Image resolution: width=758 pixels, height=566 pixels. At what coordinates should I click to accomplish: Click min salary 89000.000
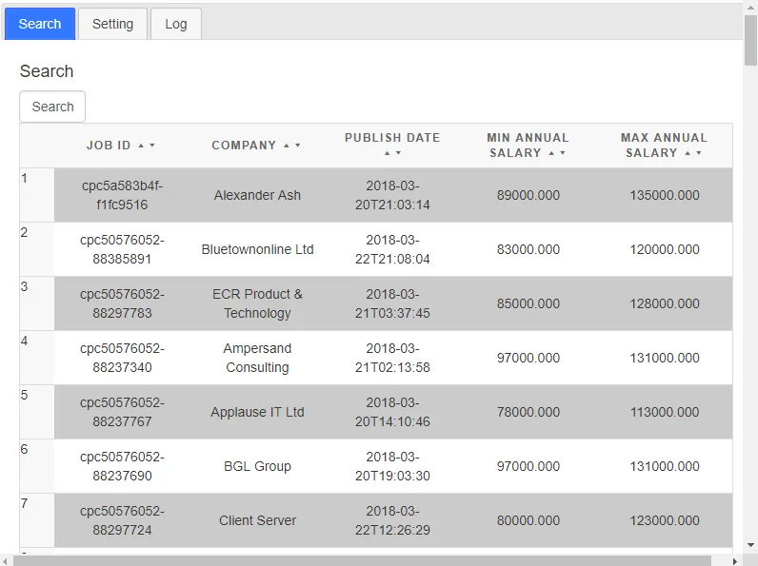(x=529, y=195)
